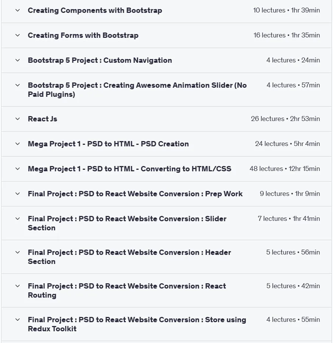Open the React Js section title
Viewport: 333px width, 343px height.
42,119
